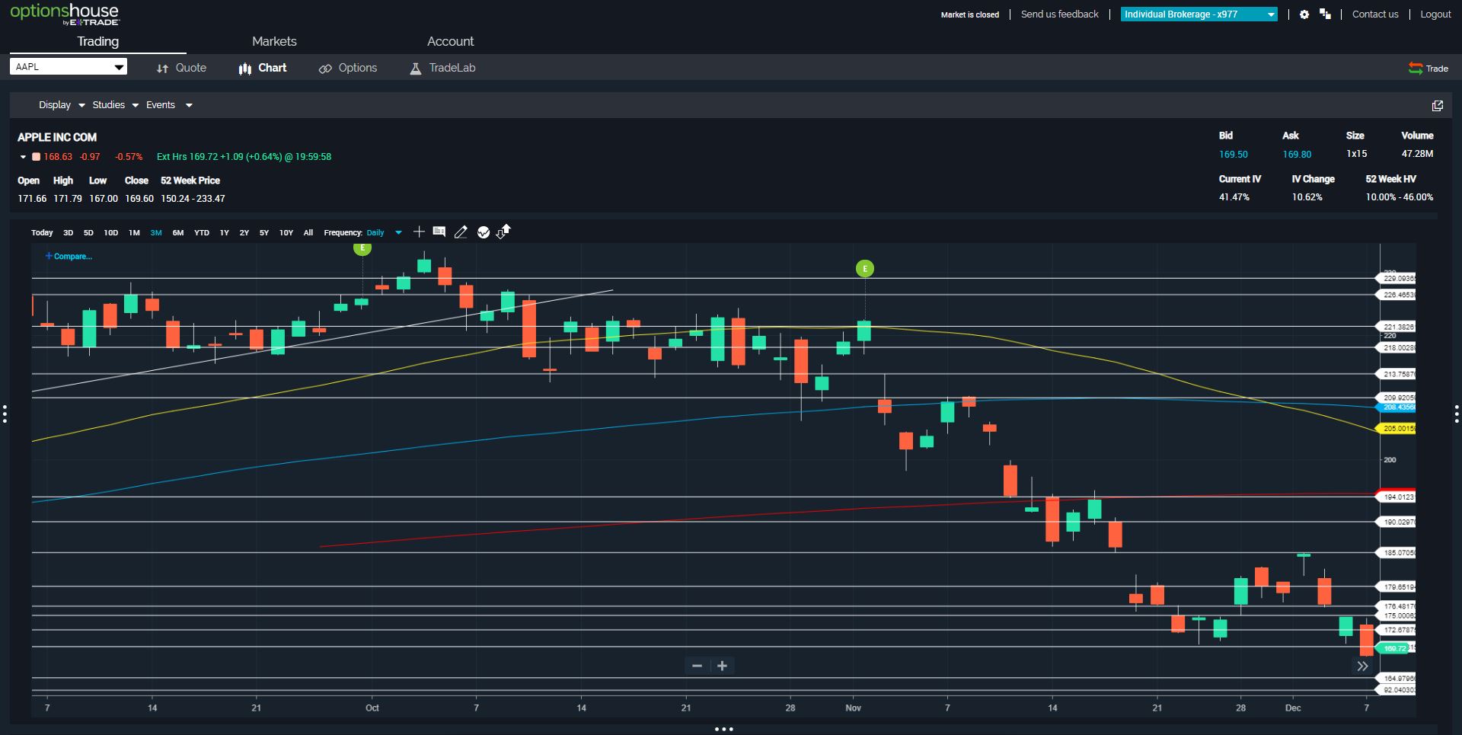This screenshot has height=735, width=1462.
Task: Switch to the Markets tab
Action: 274,41
